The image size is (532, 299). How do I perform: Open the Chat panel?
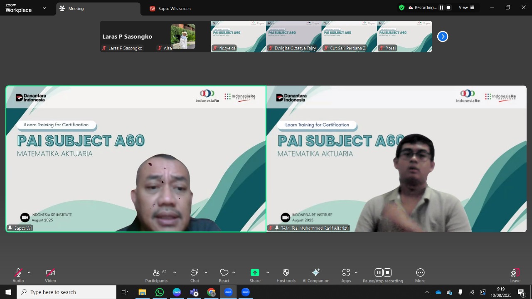tap(195, 275)
